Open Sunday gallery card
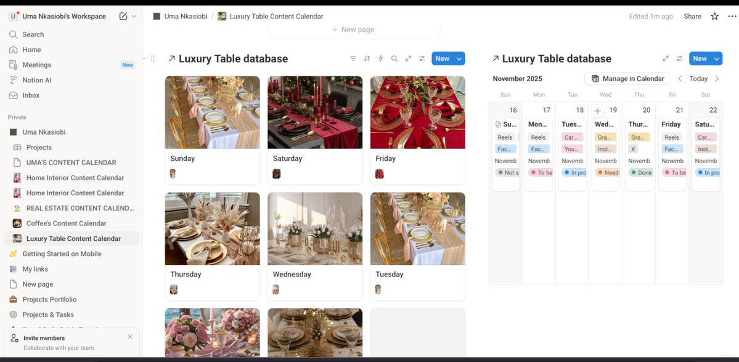Image resolution: width=739 pixels, height=362 pixels. 212,131
